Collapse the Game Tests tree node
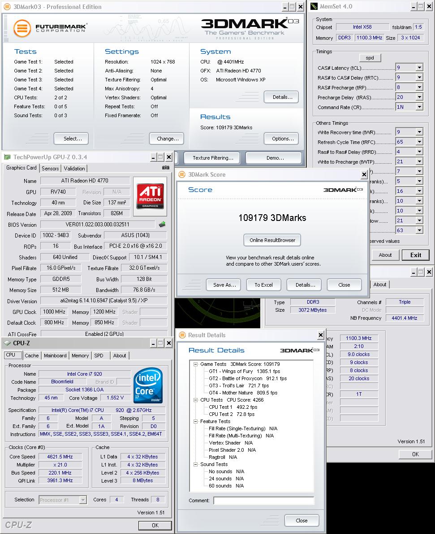 point(195,364)
